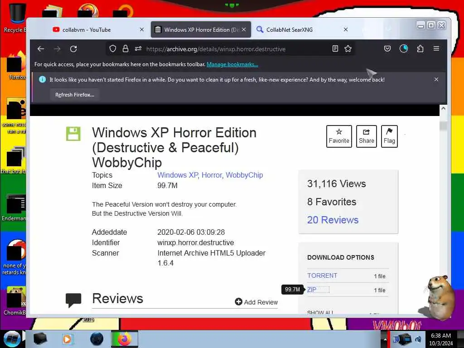Click Add Review plus button

pos(256,302)
